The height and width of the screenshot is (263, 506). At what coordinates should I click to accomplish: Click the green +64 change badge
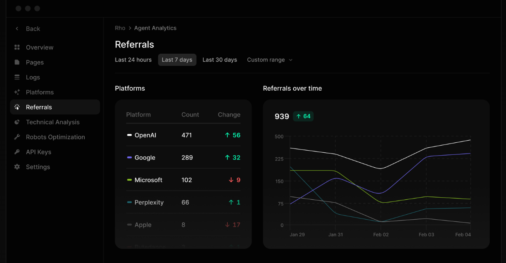[x=303, y=116]
